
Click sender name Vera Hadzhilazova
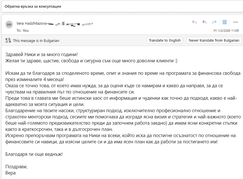pyautogui.click(x=32, y=24)
